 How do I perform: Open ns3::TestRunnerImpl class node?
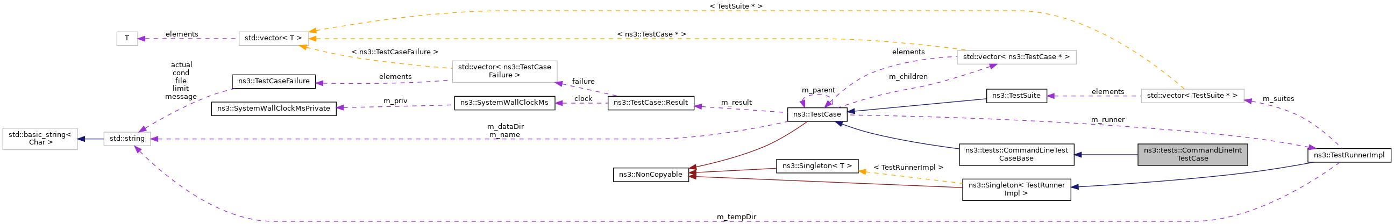[1349, 155]
